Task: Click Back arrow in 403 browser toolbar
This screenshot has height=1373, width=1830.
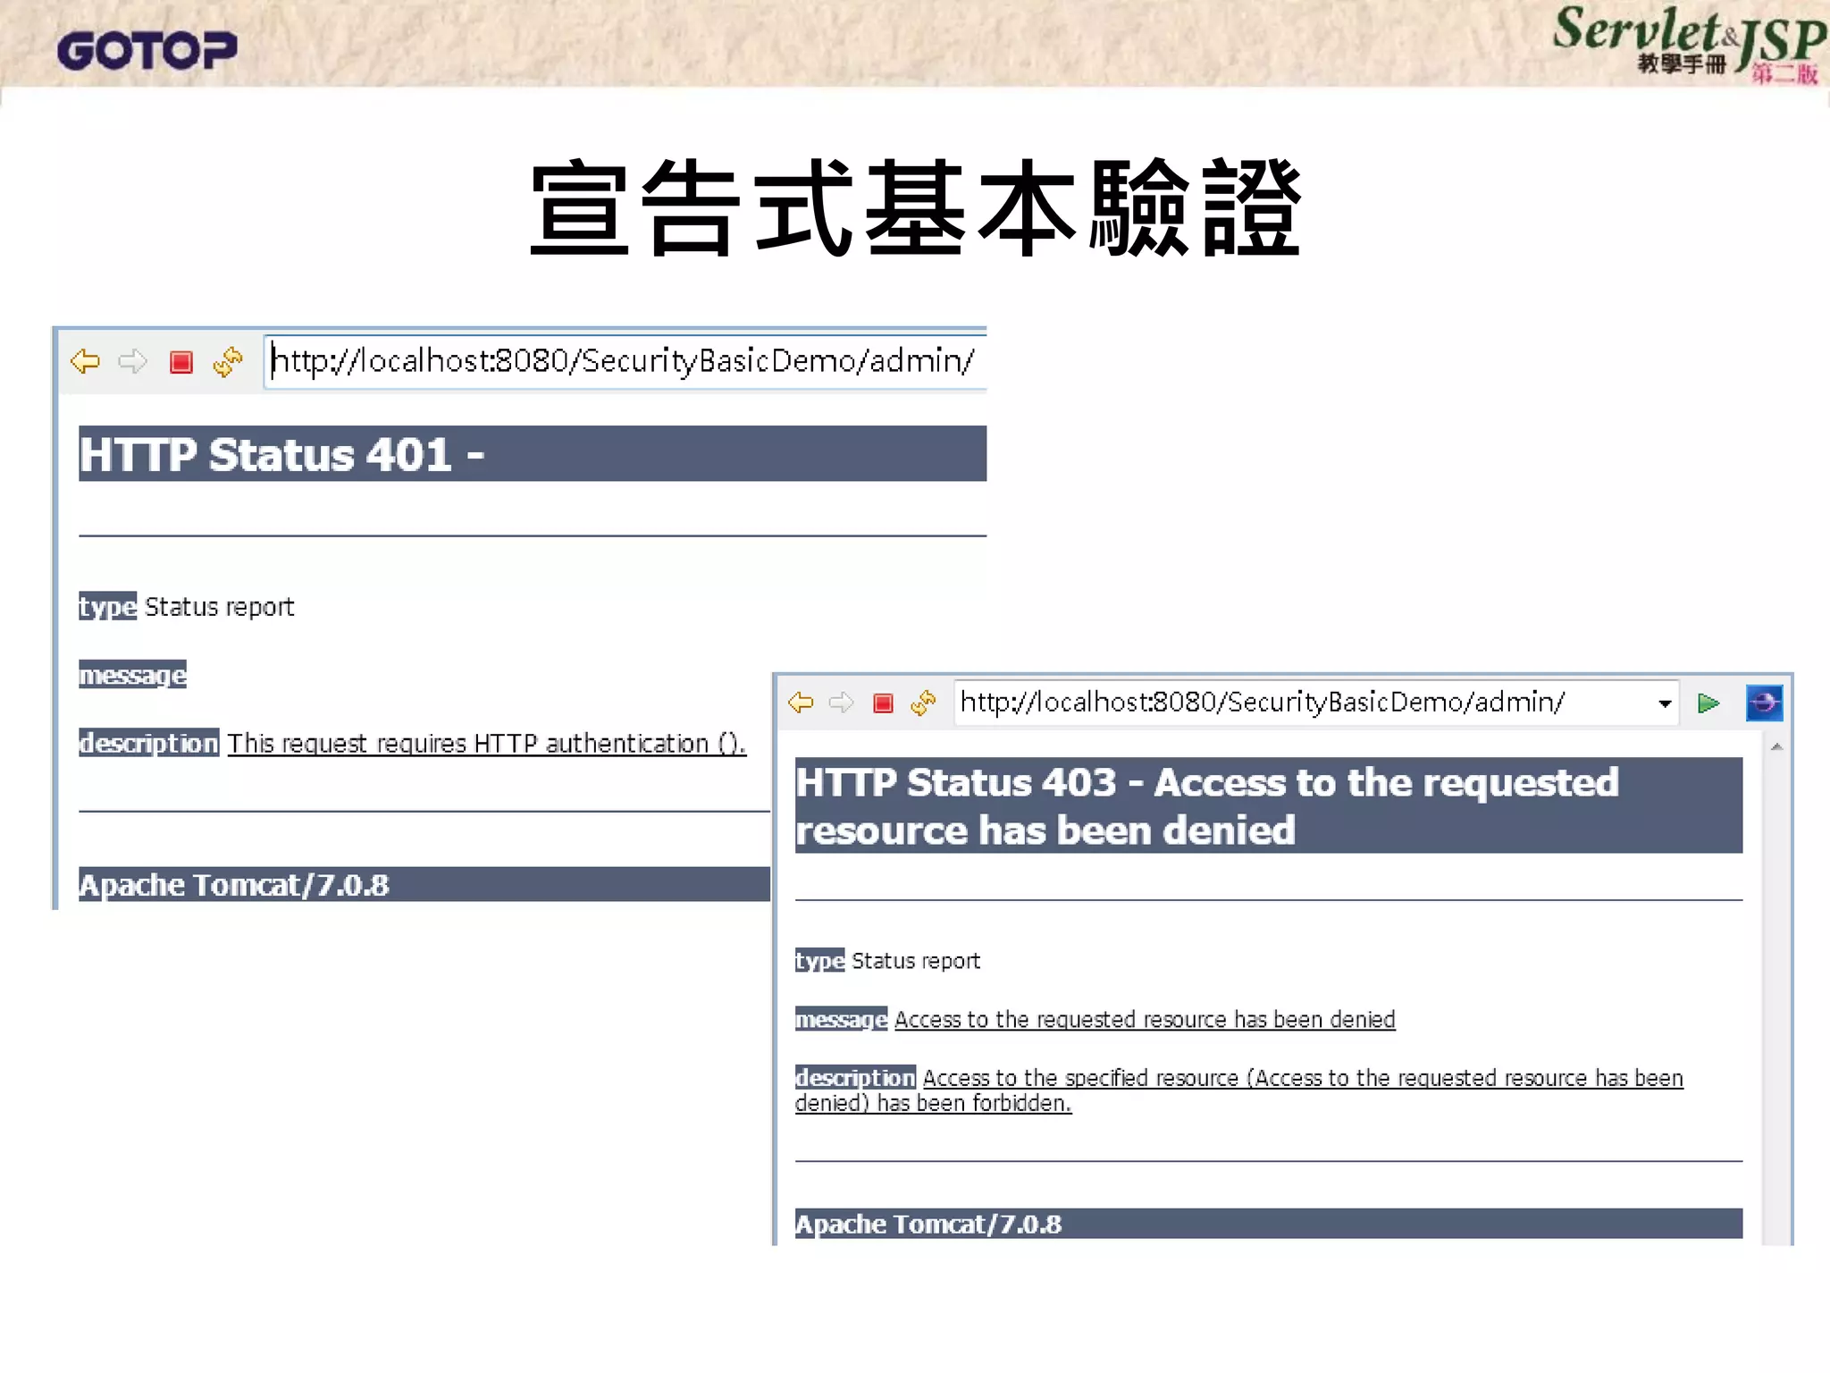Action: [x=801, y=703]
